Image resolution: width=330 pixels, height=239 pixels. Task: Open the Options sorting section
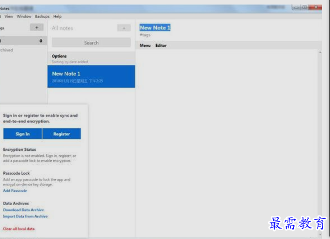pos(91,59)
